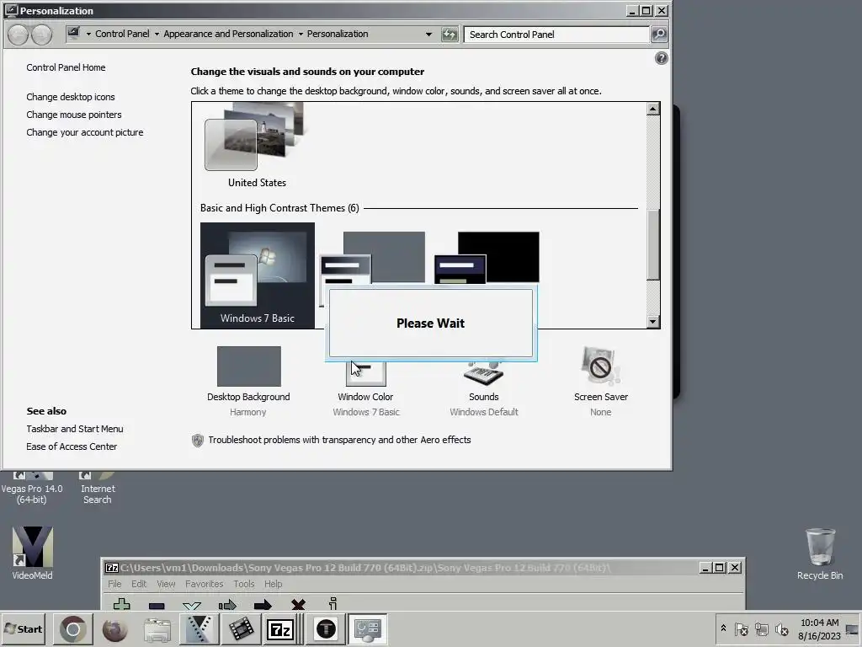Click the 7-Zip Move arrow icon
The height and width of the screenshot is (647, 862).
263,605
